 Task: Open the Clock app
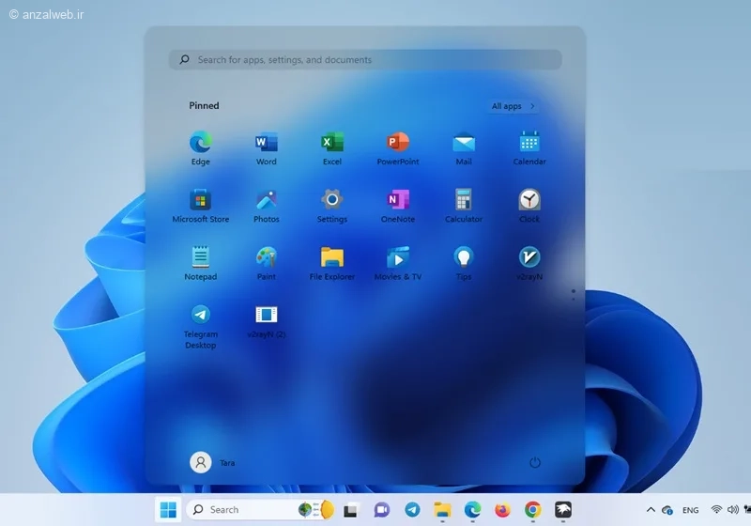click(x=529, y=206)
